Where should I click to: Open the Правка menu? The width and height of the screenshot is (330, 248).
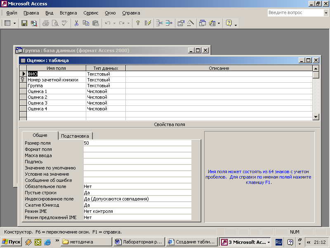click(x=31, y=13)
